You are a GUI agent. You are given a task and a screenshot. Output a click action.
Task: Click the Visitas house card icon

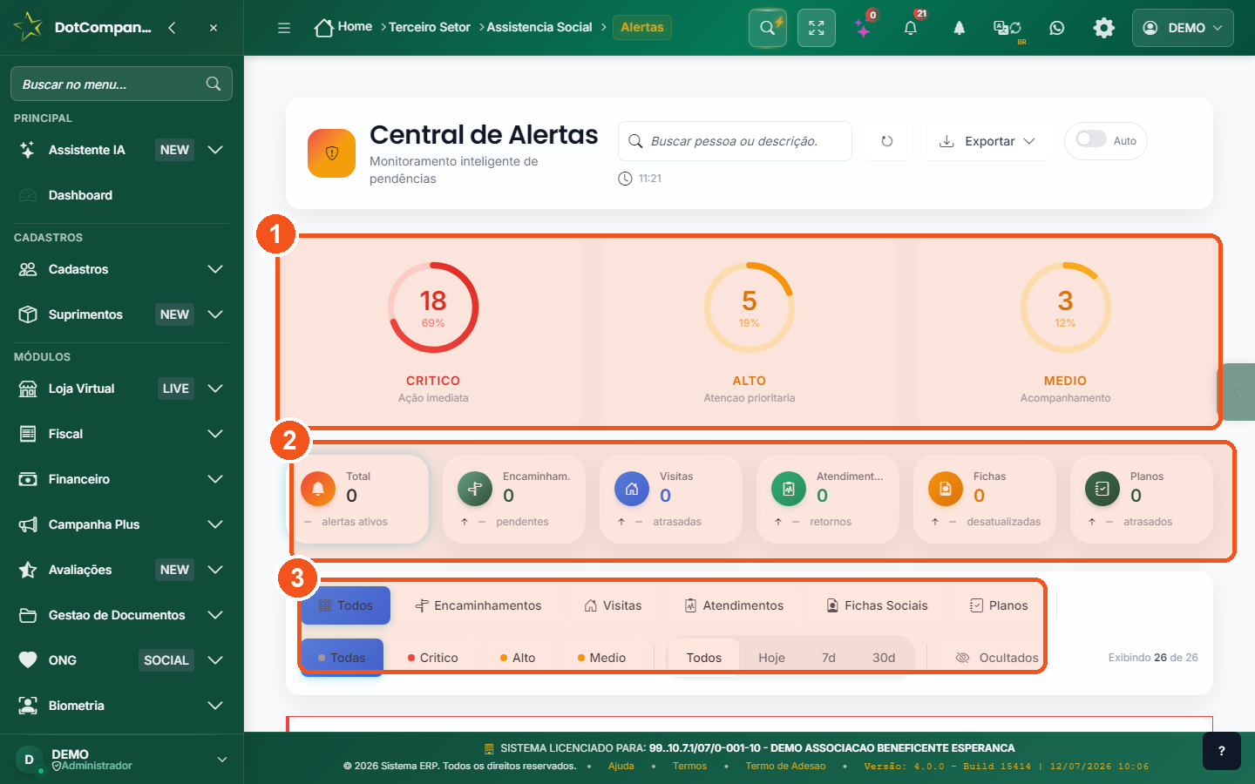point(632,489)
